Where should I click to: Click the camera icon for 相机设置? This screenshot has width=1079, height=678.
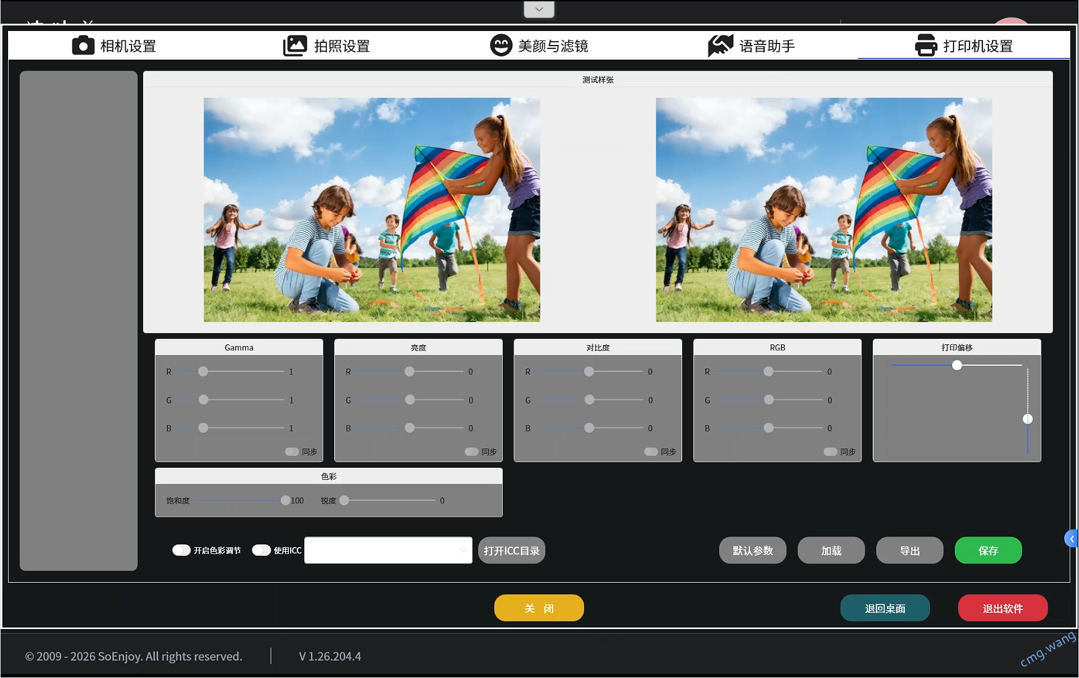(x=83, y=46)
